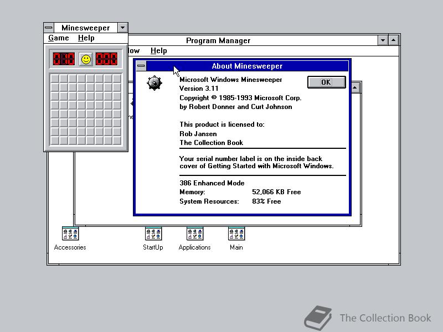Open About Minesweeper dialog control menu box
This screenshot has width=443, height=332.
[141, 66]
